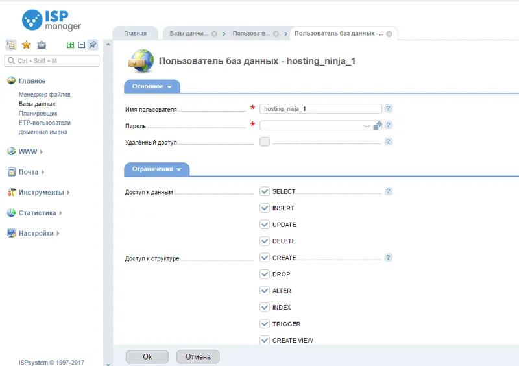Uncheck the ALTER permission
The height and width of the screenshot is (366, 519).
(265, 291)
